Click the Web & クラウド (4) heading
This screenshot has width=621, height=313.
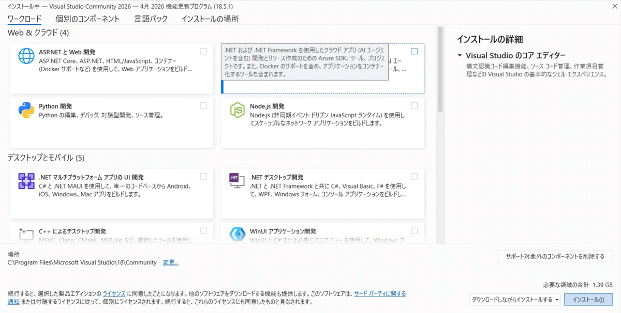38,33
